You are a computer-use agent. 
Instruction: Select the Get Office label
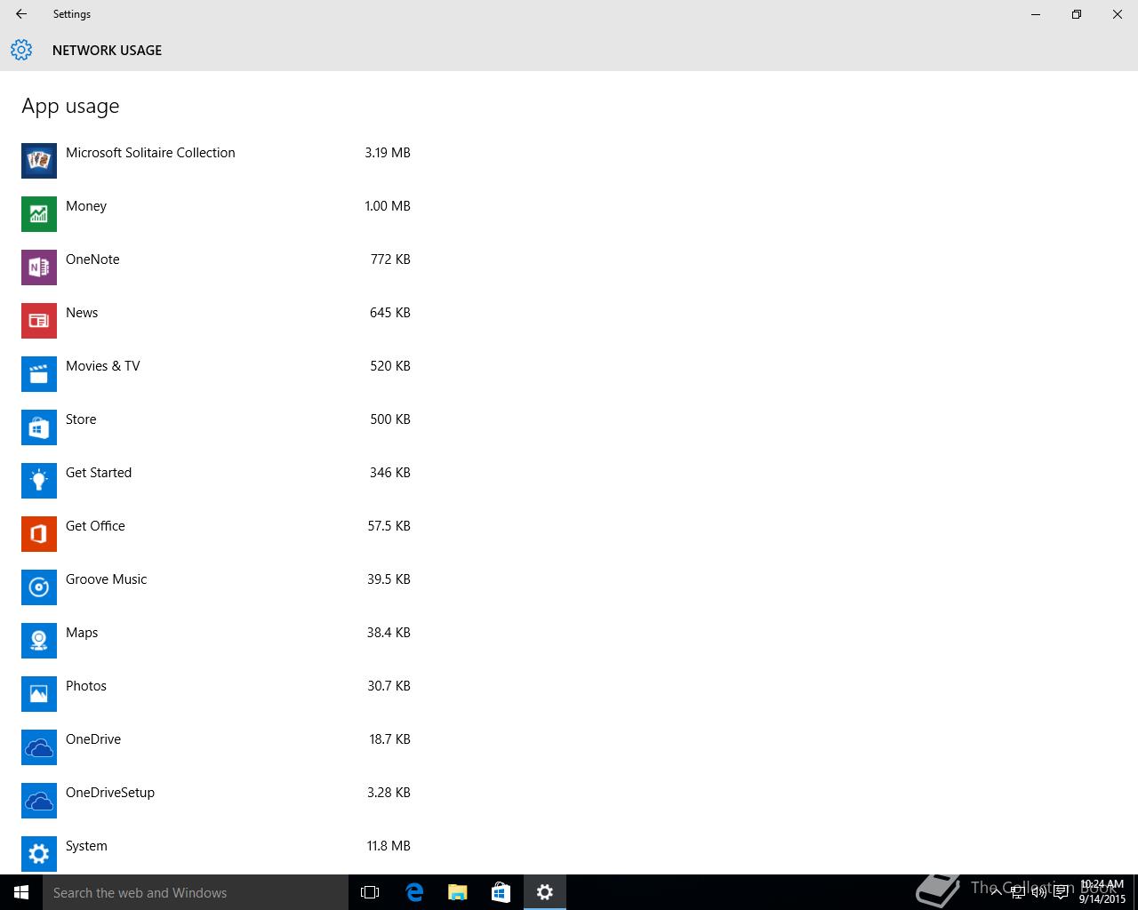pos(95,526)
